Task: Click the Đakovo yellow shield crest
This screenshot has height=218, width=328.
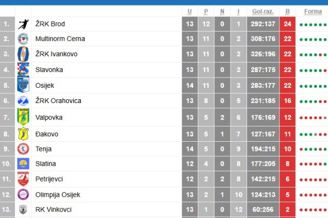Action: [23, 134]
